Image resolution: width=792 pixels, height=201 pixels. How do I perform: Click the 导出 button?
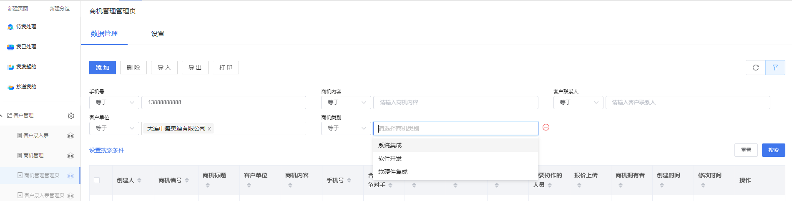pyautogui.click(x=195, y=68)
